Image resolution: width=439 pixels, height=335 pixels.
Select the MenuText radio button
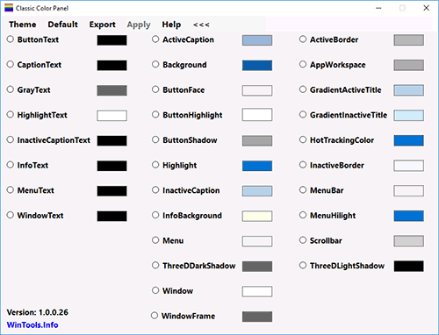pos(11,190)
